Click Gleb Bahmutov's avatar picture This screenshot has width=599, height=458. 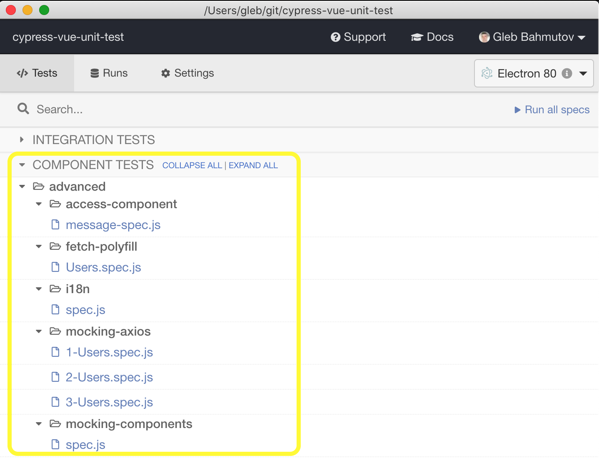[484, 37]
